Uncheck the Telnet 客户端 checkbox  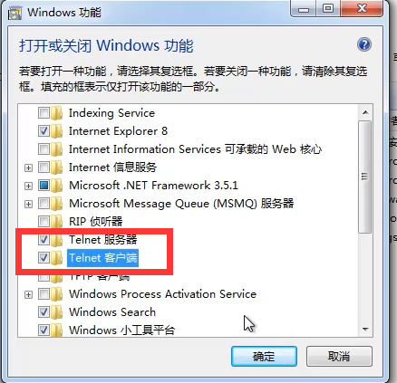44,258
